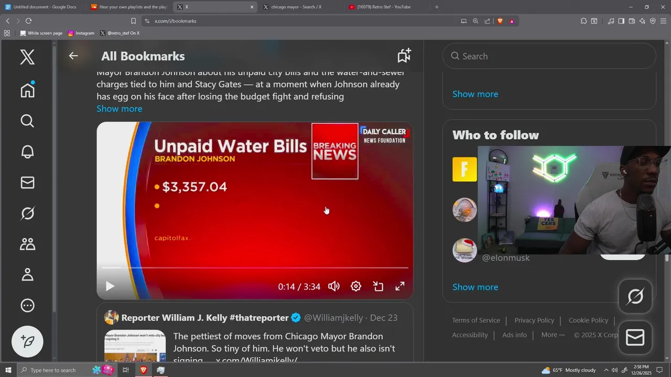
Task: Open floating Grok button at bottom right
Action: click(x=635, y=296)
